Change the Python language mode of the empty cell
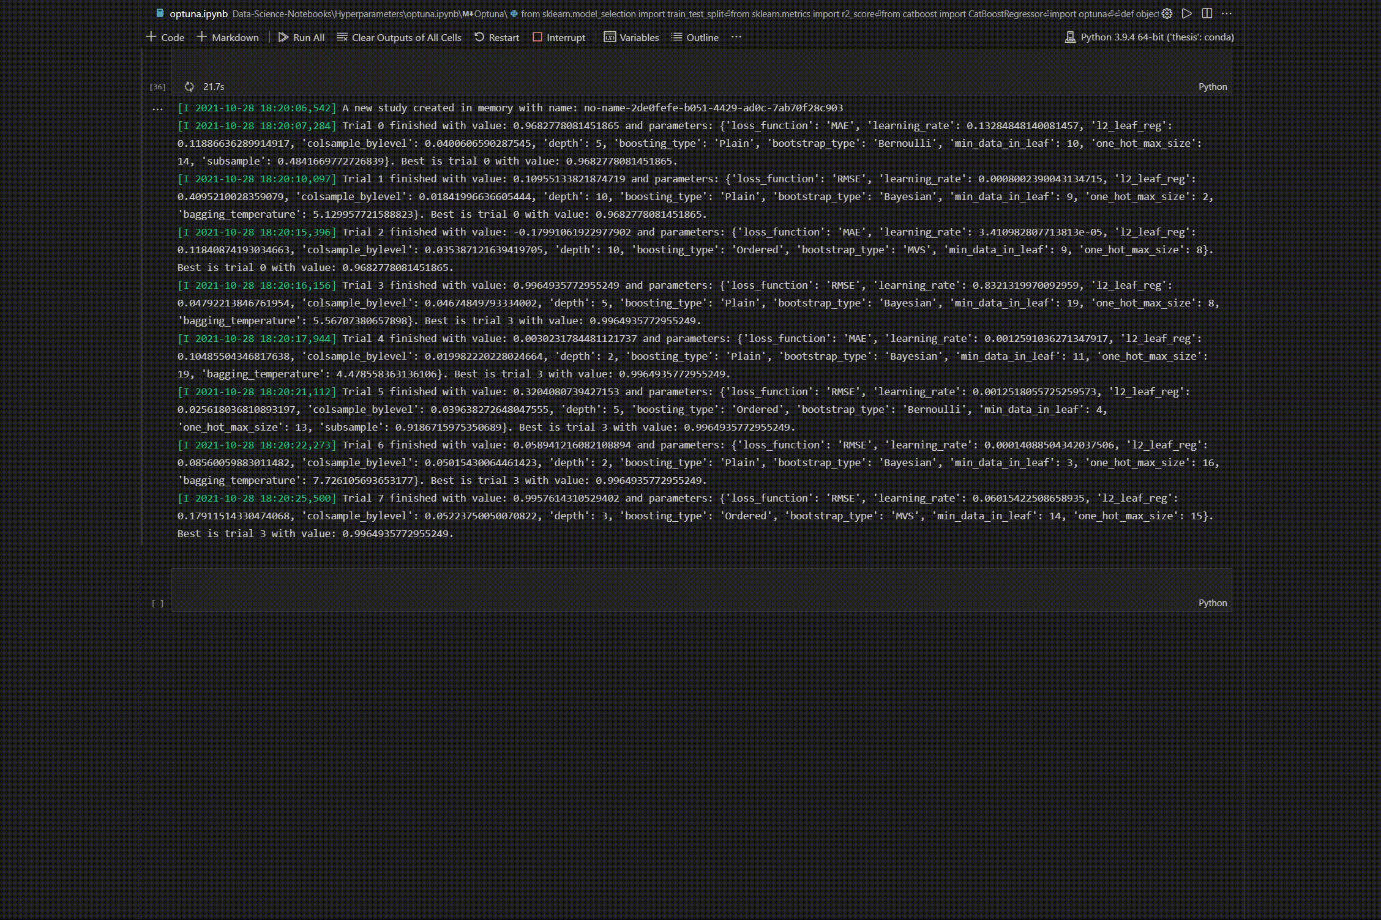The image size is (1381, 920). tap(1212, 603)
